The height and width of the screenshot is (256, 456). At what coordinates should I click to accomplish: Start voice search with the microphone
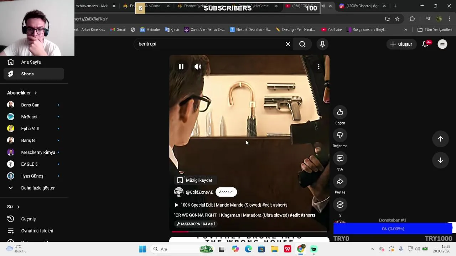(322, 44)
